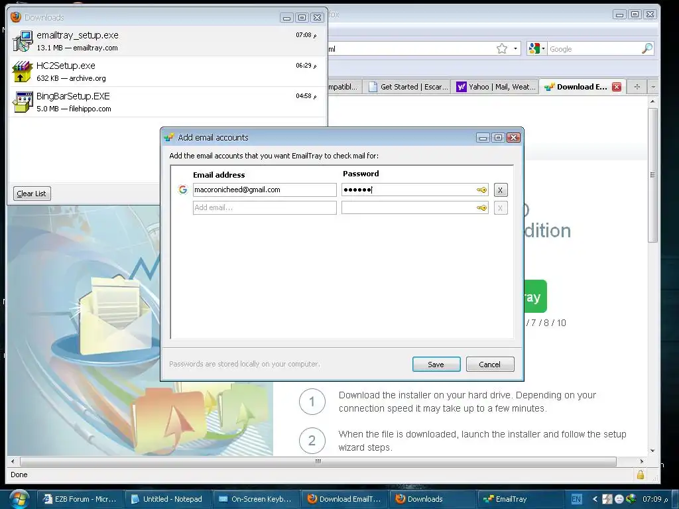Click the Google search box in Firefox
The height and width of the screenshot is (509, 679).
[x=594, y=49]
